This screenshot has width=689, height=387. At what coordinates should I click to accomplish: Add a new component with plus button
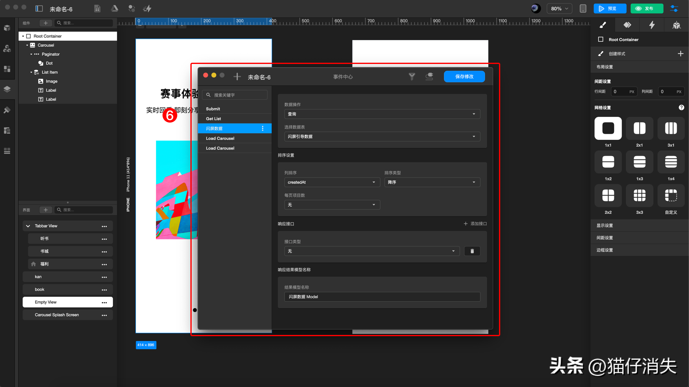[46, 23]
